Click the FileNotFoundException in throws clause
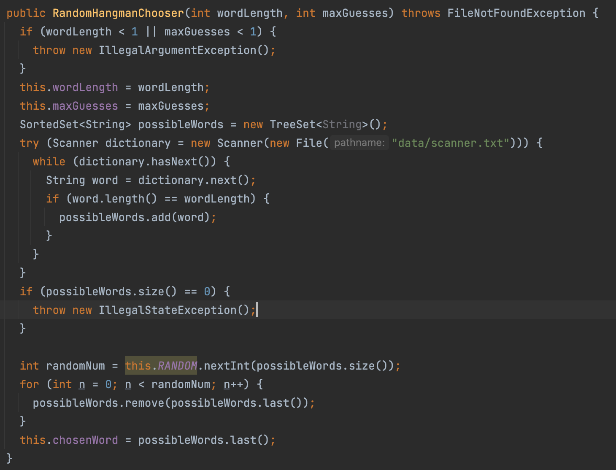Screen dimensions: 616x470 [x=516, y=13]
